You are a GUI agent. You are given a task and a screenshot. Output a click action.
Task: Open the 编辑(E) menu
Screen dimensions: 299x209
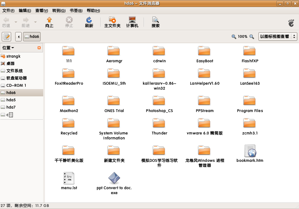click(x=25, y=11)
